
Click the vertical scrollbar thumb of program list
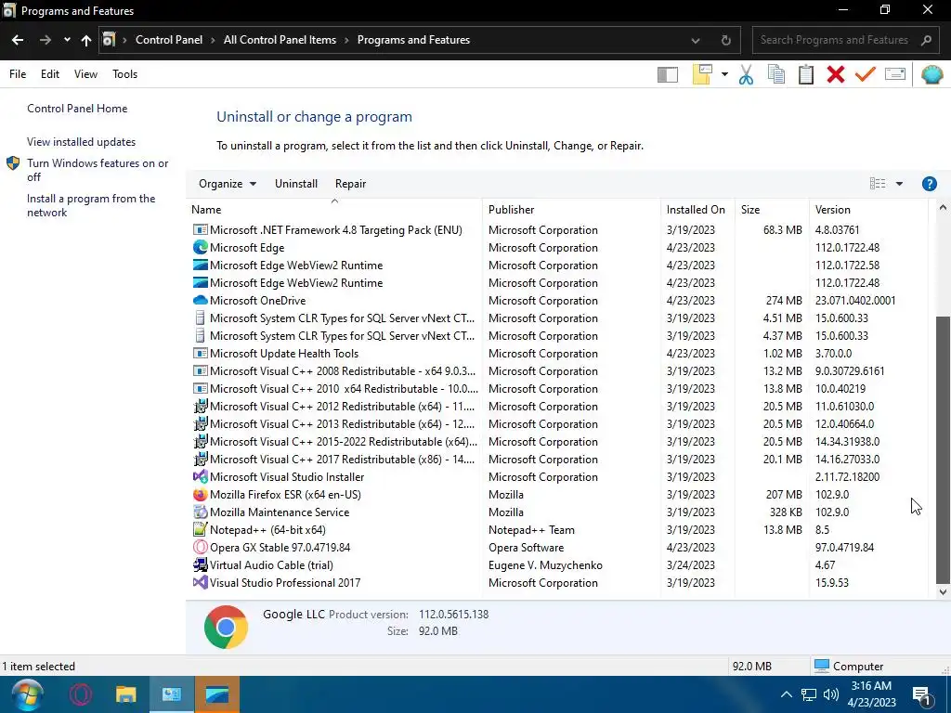(943, 450)
